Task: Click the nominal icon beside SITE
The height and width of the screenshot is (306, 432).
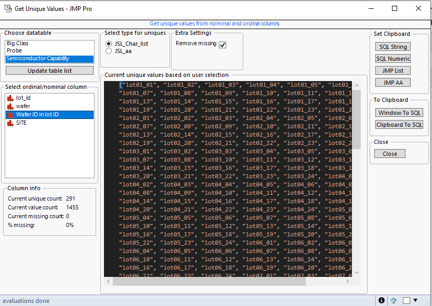Action: pos(10,123)
